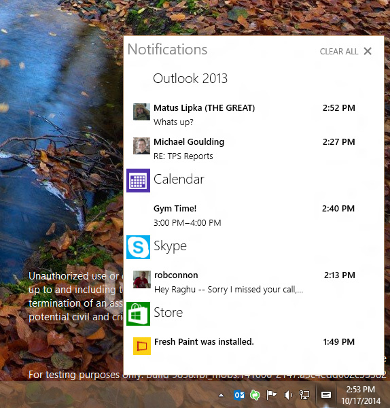Click the green sync tray icon
The width and height of the screenshot is (390, 408).
pos(255,395)
